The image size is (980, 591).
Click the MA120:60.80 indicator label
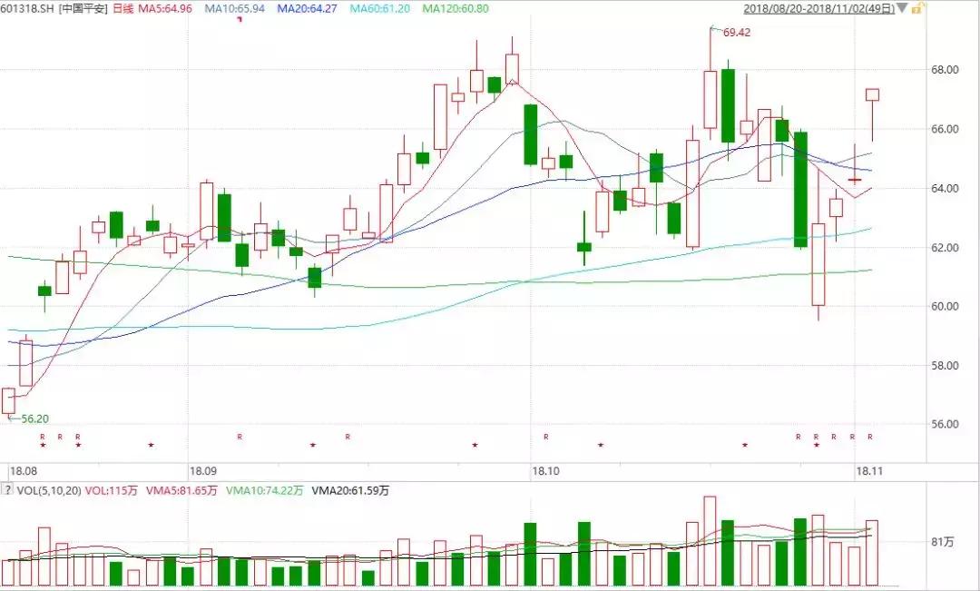point(456,9)
